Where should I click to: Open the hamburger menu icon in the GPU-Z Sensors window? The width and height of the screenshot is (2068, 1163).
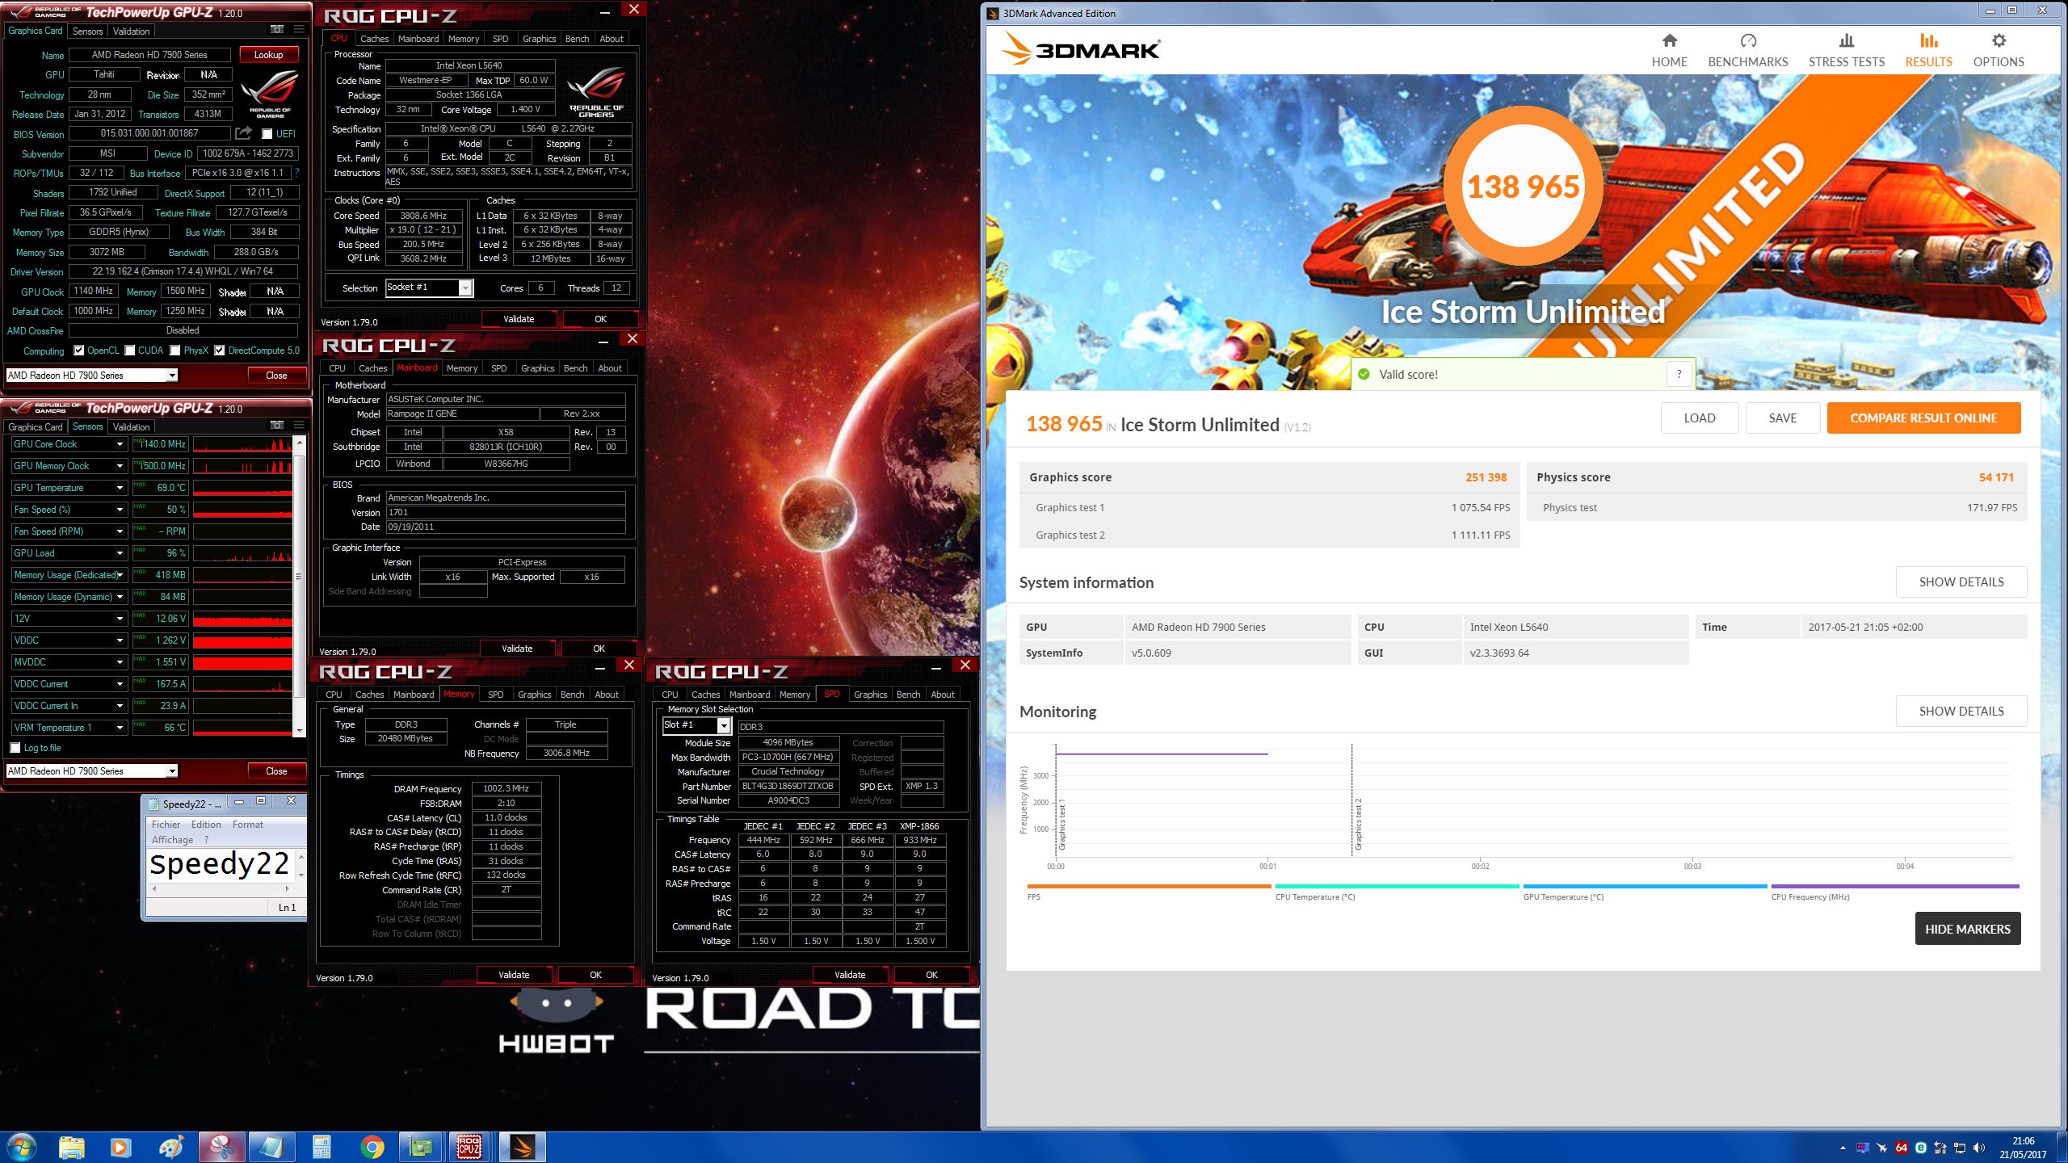click(299, 426)
